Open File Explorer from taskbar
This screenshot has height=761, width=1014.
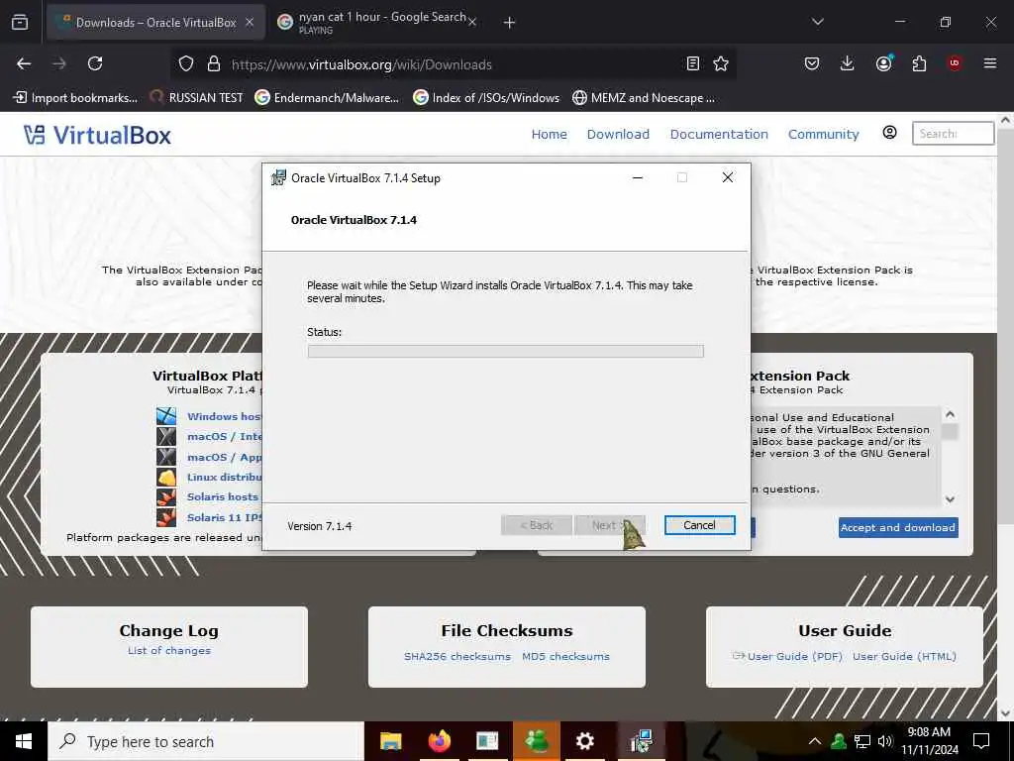point(390,741)
